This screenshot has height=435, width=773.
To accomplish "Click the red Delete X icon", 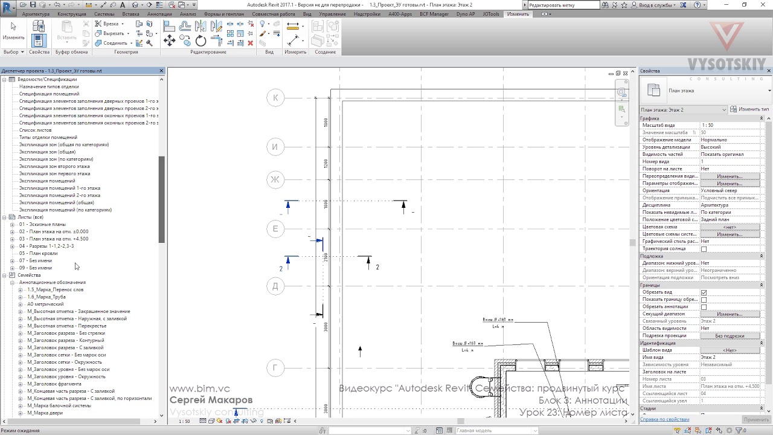I will (x=251, y=43).
